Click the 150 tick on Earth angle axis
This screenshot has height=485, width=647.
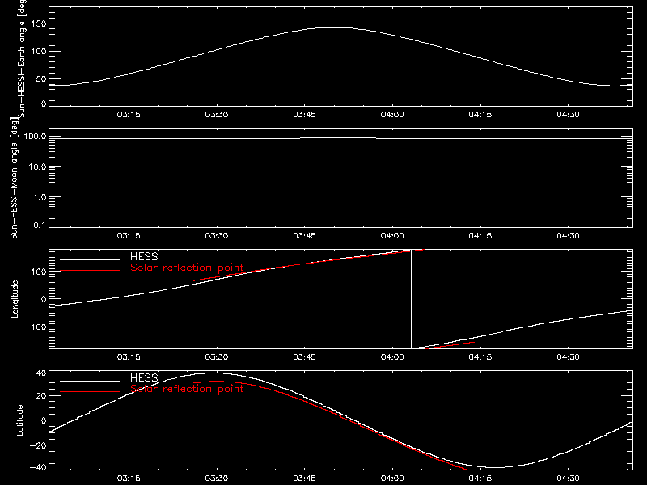(38, 23)
